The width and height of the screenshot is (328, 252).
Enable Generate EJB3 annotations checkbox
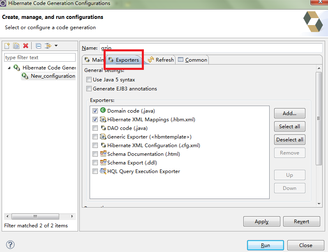click(x=89, y=88)
